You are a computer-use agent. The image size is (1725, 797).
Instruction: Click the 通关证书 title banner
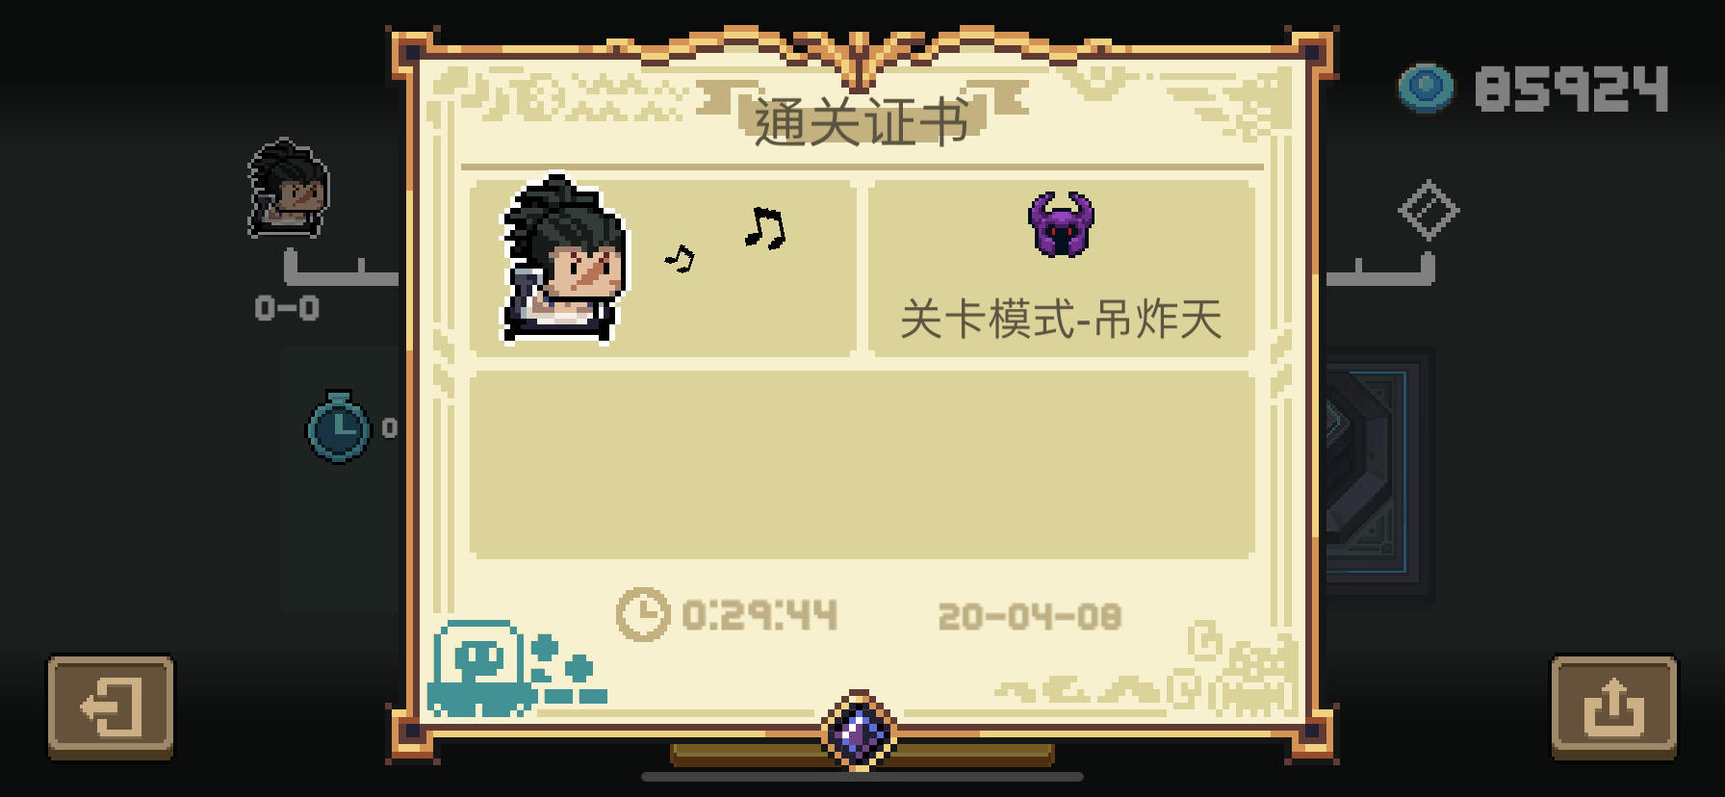[x=861, y=120]
